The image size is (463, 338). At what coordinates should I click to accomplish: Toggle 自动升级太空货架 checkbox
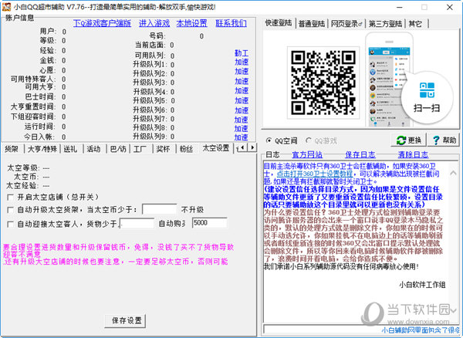tap(10, 210)
